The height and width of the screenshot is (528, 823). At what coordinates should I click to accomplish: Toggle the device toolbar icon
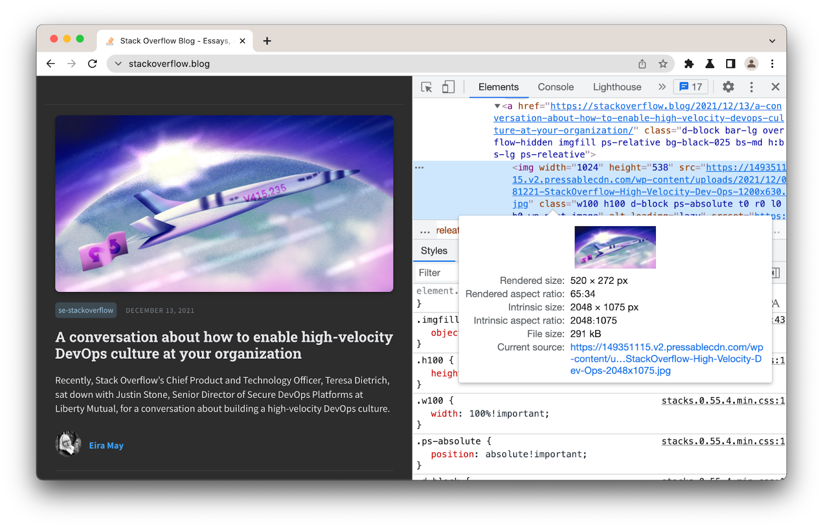click(449, 87)
